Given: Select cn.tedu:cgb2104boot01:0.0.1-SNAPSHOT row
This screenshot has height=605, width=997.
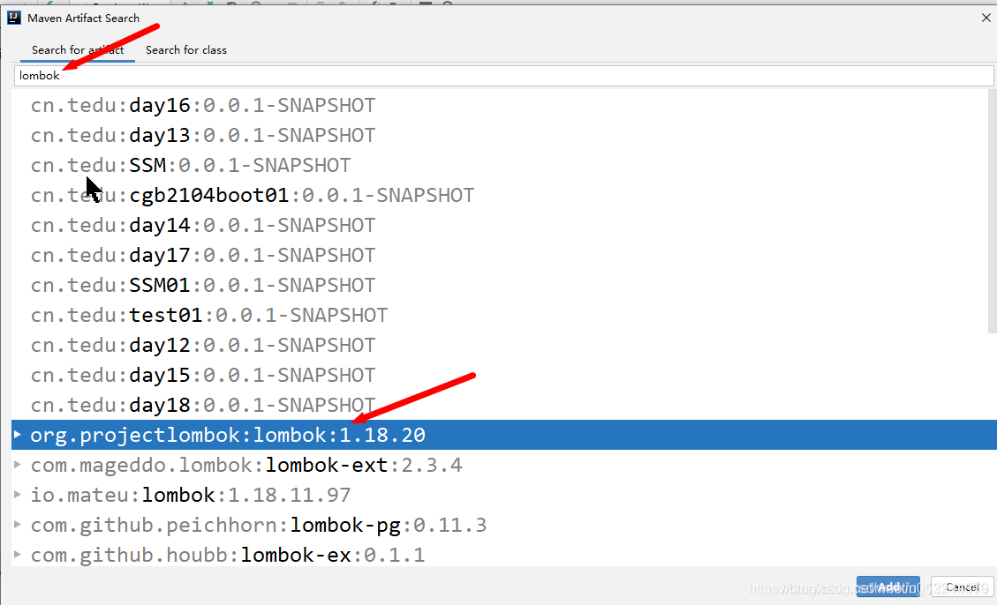Looking at the screenshot, I should coord(499,195).
